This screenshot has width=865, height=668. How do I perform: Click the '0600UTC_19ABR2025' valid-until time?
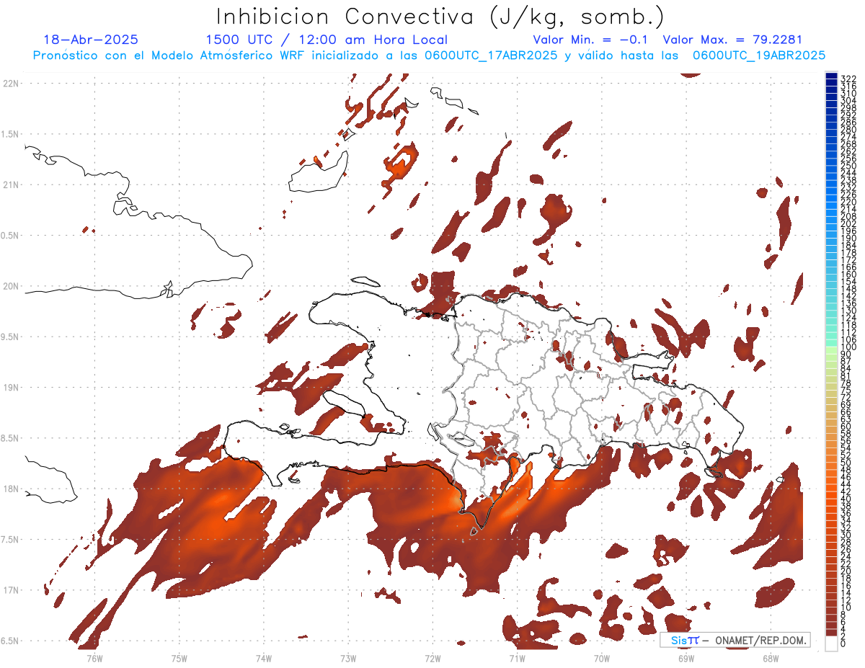click(759, 55)
